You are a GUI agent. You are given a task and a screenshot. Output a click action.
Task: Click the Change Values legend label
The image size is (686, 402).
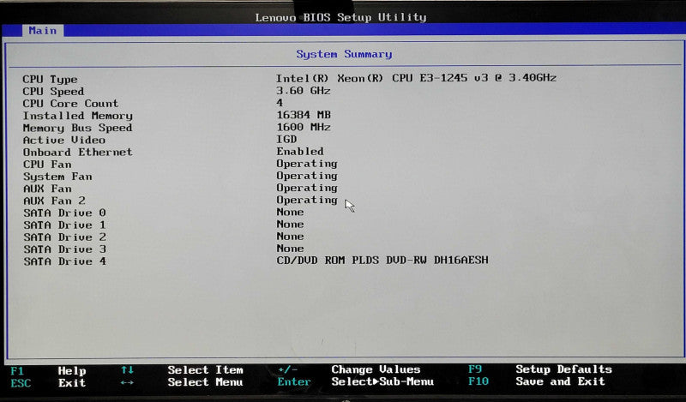[x=376, y=369]
